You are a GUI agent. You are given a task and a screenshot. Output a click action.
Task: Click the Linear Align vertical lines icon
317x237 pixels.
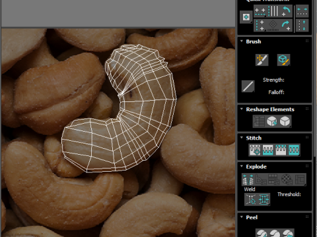pos(273,11)
